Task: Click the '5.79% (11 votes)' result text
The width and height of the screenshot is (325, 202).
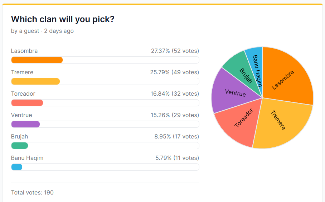Action: tap(177, 158)
